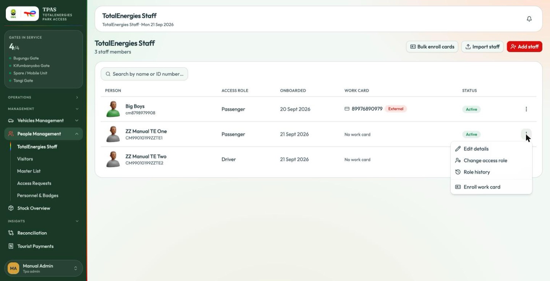Click the Big Boys name

135,106
